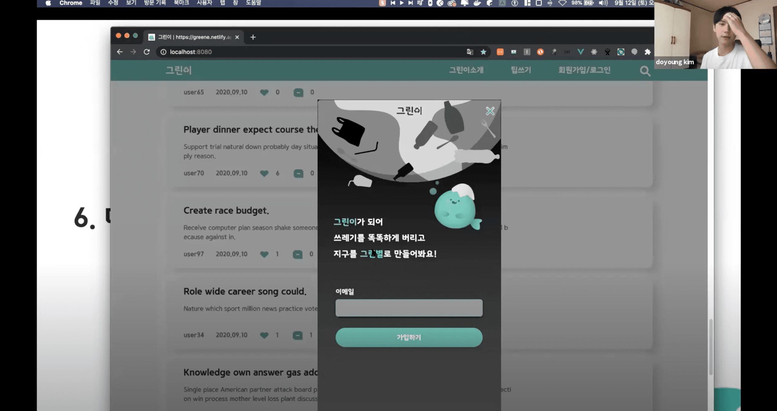Screen dimensions: 777x411
Task: Open the post Create race budget.
Action: [x=226, y=210]
